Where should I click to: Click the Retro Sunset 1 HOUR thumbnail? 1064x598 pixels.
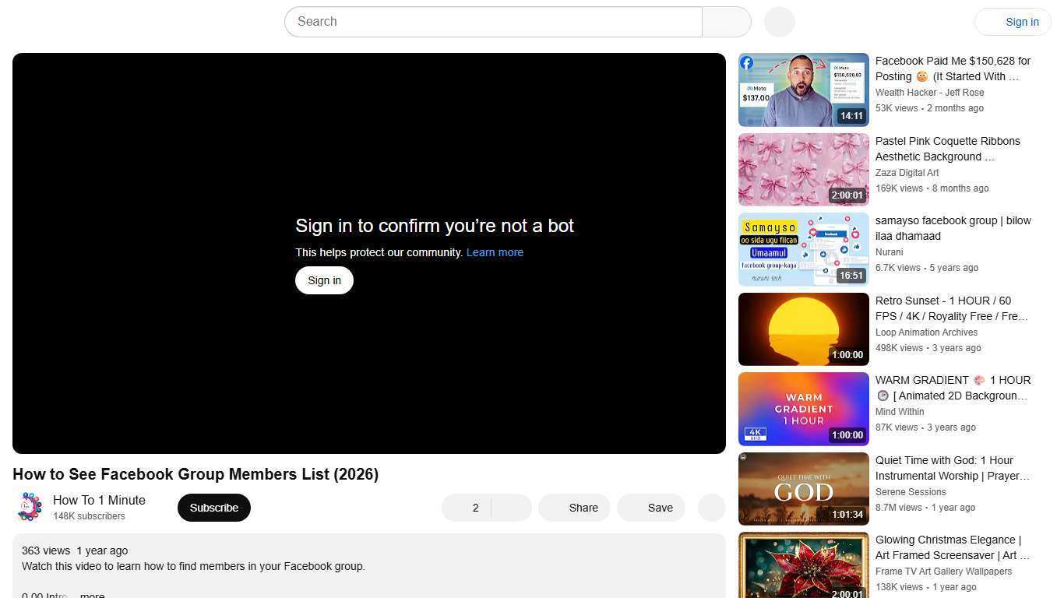pos(803,329)
